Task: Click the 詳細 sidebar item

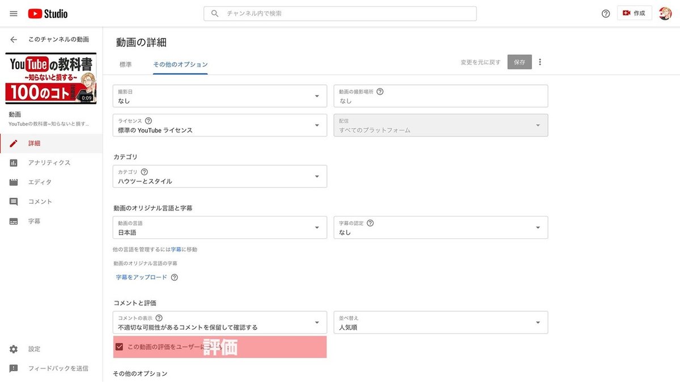Action: pyautogui.click(x=51, y=143)
